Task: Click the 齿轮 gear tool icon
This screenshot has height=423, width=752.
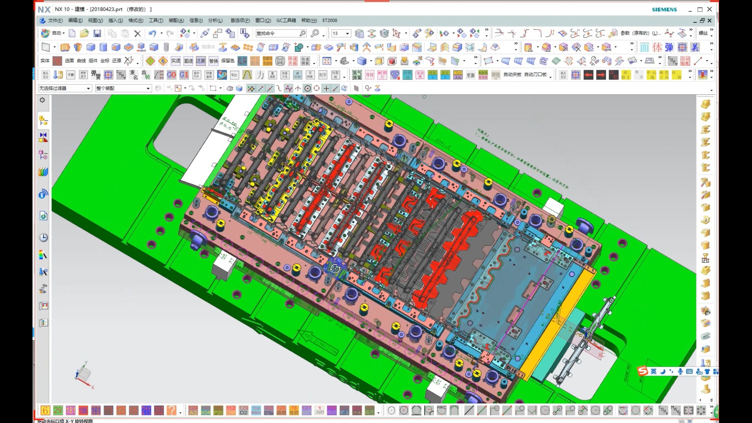Action: [146, 74]
